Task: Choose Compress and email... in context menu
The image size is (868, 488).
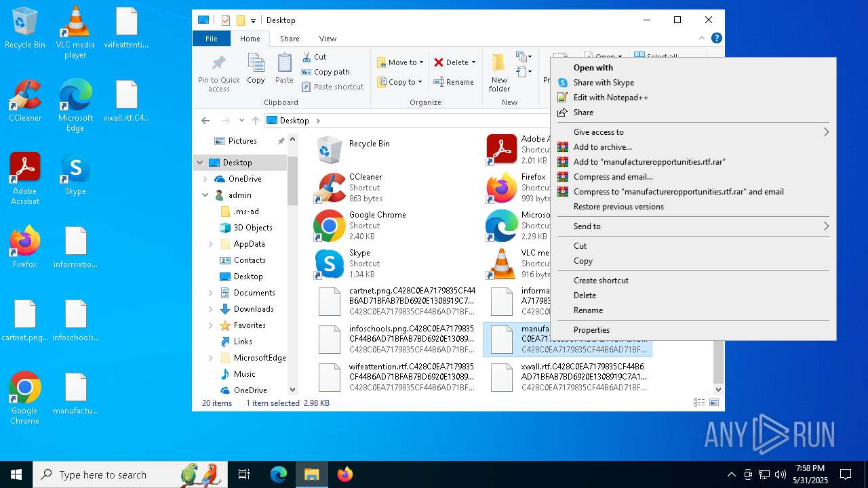Action: coord(693,177)
